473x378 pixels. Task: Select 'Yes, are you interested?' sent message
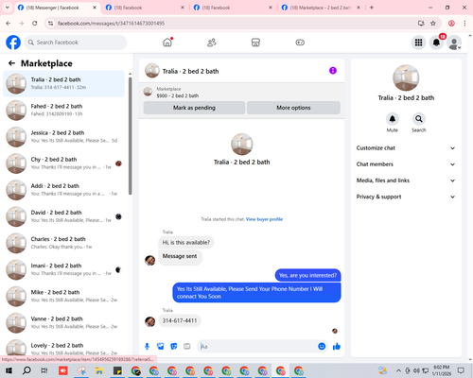[x=307, y=275]
